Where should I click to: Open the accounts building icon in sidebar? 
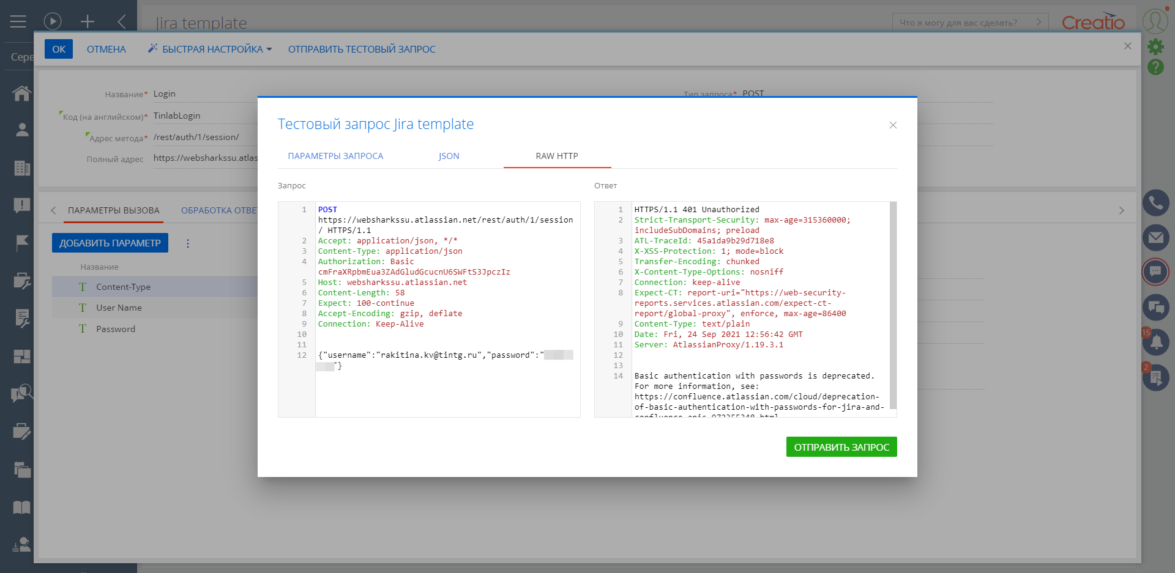[22, 168]
